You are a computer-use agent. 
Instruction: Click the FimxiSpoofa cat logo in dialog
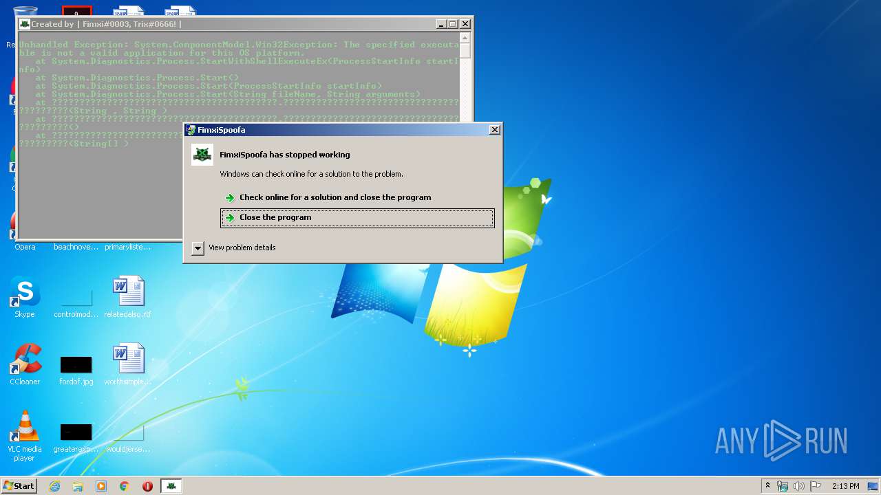(202, 155)
